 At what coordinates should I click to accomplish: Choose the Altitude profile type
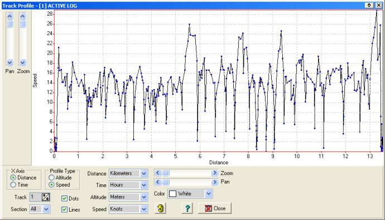point(51,177)
